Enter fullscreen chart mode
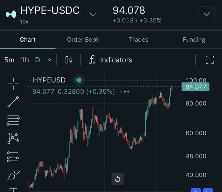The height and width of the screenshot is (192, 222). [210, 60]
